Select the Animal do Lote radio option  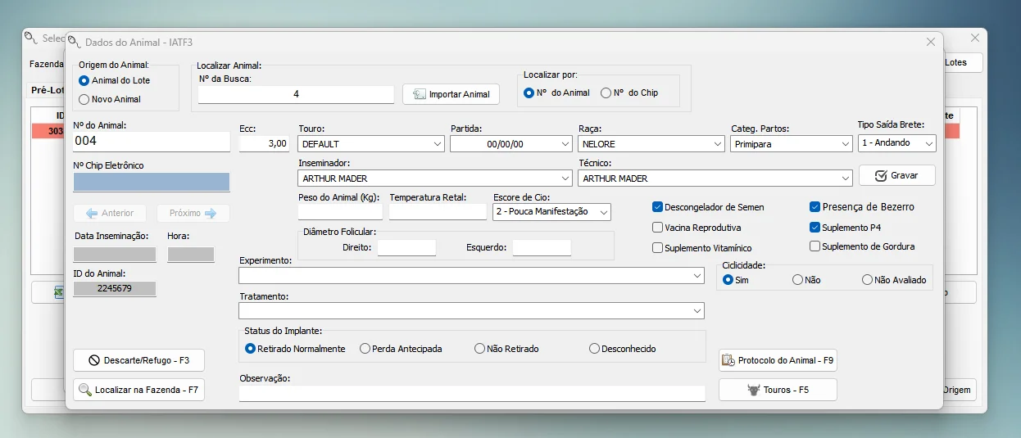[114, 80]
